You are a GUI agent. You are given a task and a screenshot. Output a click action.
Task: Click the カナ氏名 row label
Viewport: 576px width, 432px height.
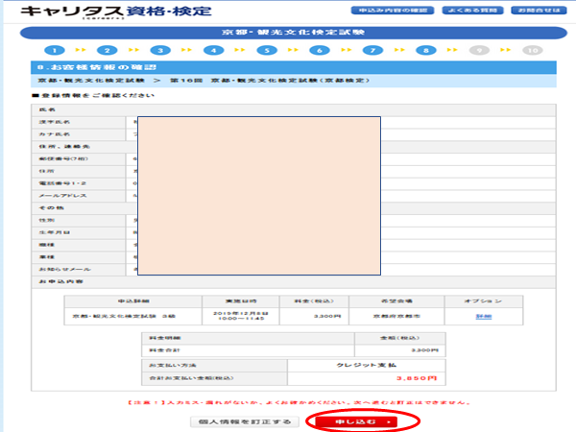(x=55, y=134)
